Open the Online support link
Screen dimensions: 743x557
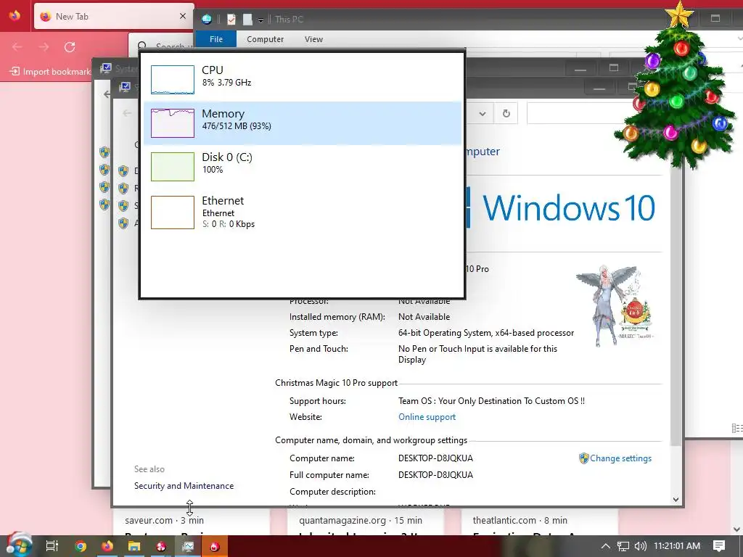click(427, 417)
